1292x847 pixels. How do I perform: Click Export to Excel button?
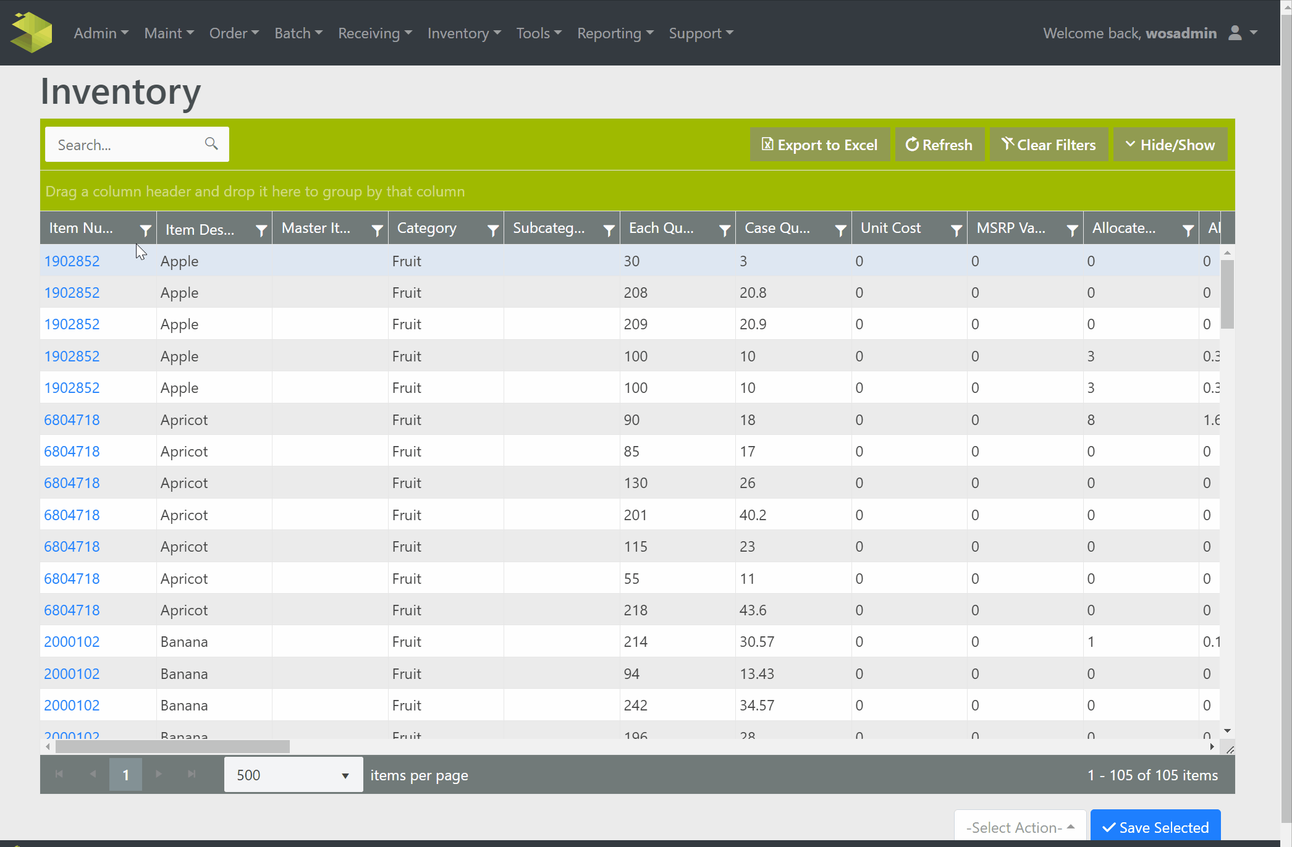pyautogui.click(x=819, y=145)
